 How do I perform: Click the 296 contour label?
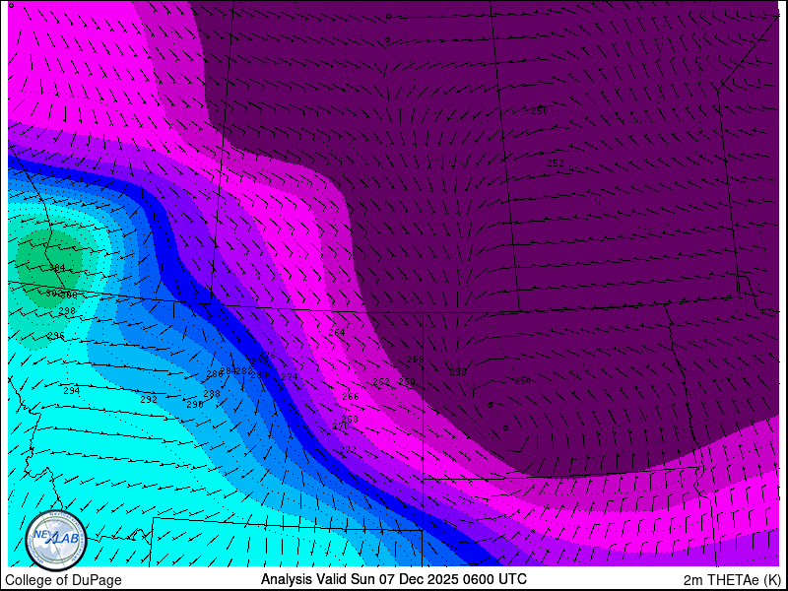[x=56, y=336]
